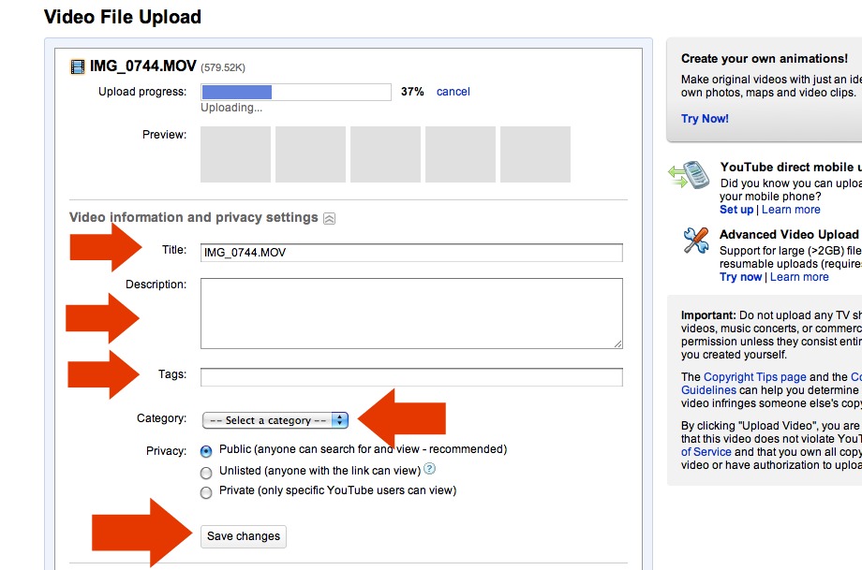
Task: Open the of Service terms link
Action: tap(706, 451)
